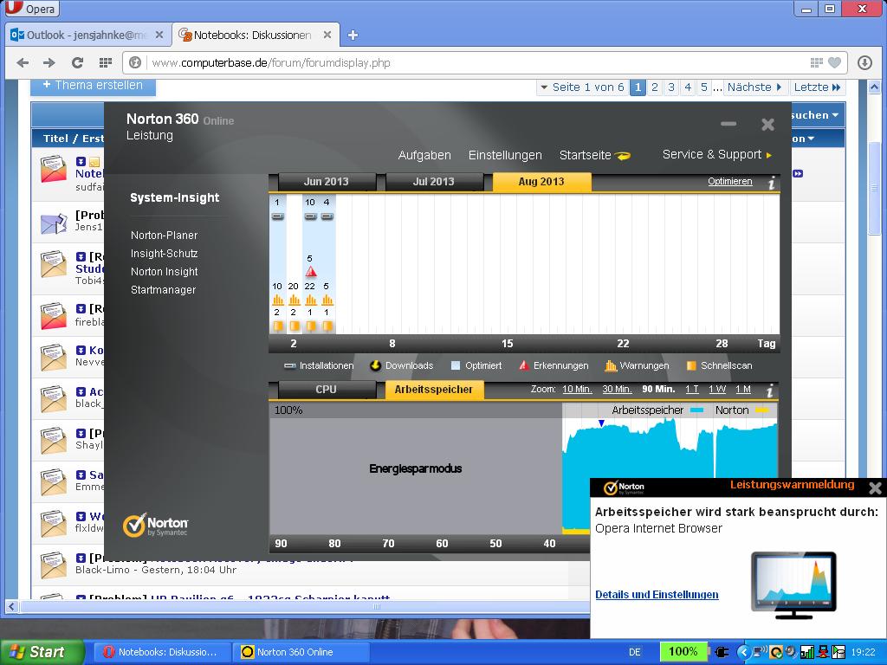Bookmark page with heart icon
The width and height of the screenshot is (887, 665).
pos(834,62)
